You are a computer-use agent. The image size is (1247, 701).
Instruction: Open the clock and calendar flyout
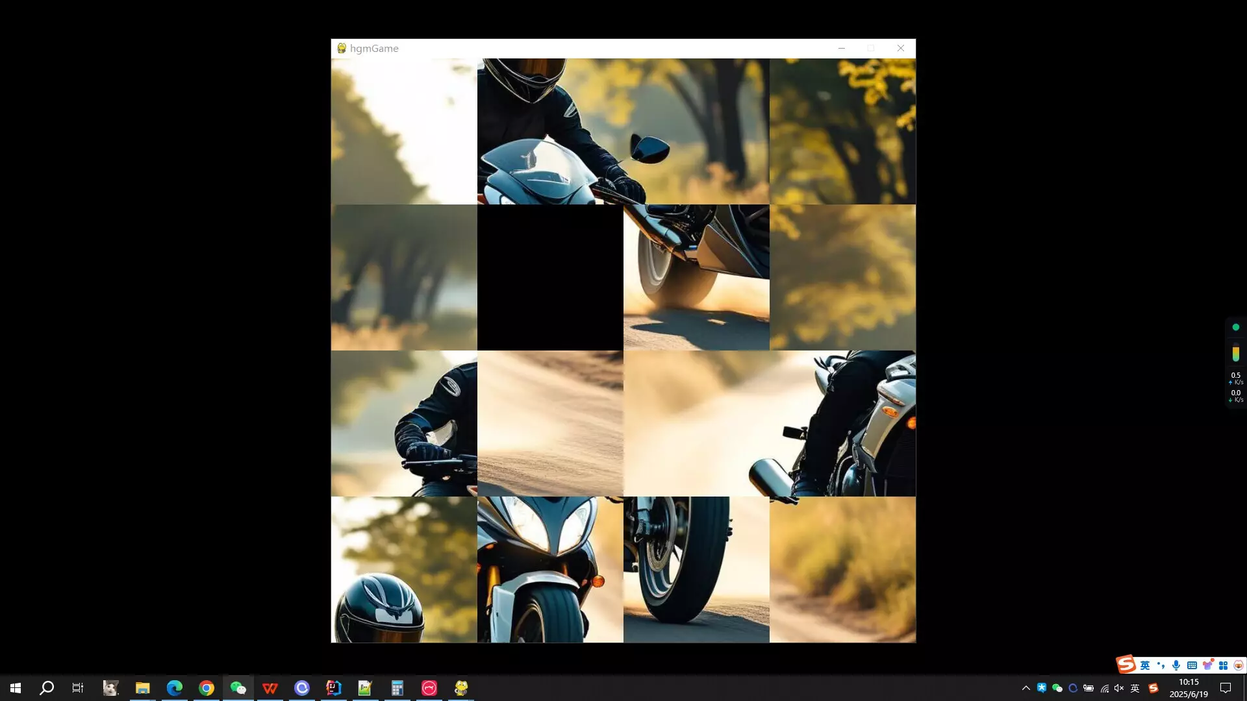(x=1189, y=687)
